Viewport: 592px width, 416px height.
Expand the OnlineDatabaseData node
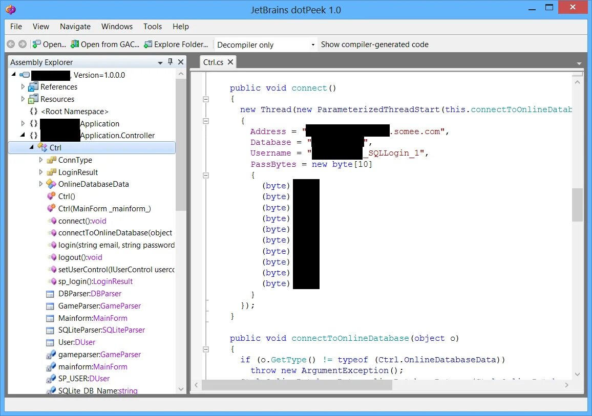tap(41, 184)
